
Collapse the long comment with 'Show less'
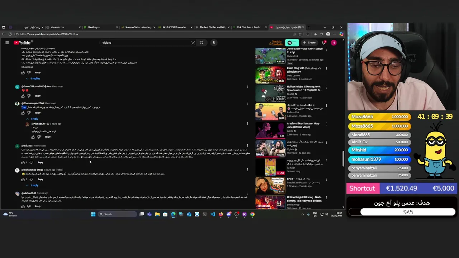[27, 67]
